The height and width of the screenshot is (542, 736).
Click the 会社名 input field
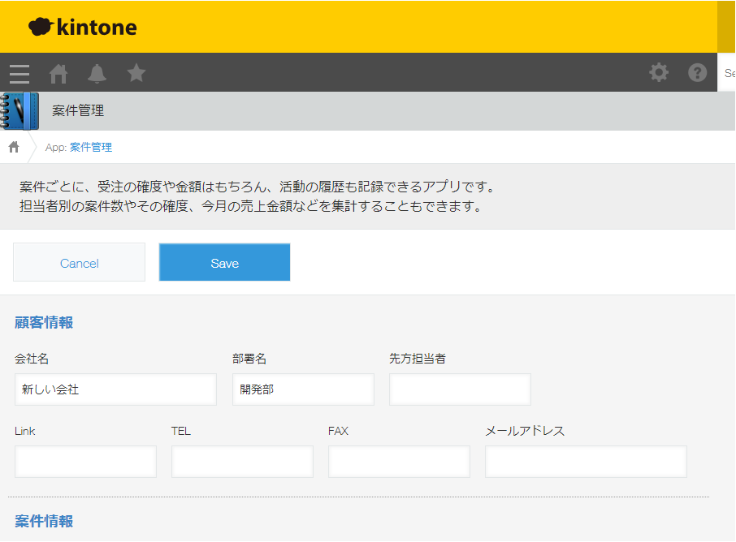click(115, 389)
